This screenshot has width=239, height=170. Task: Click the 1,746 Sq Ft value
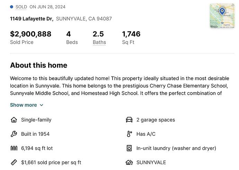(x=131, y=34)
